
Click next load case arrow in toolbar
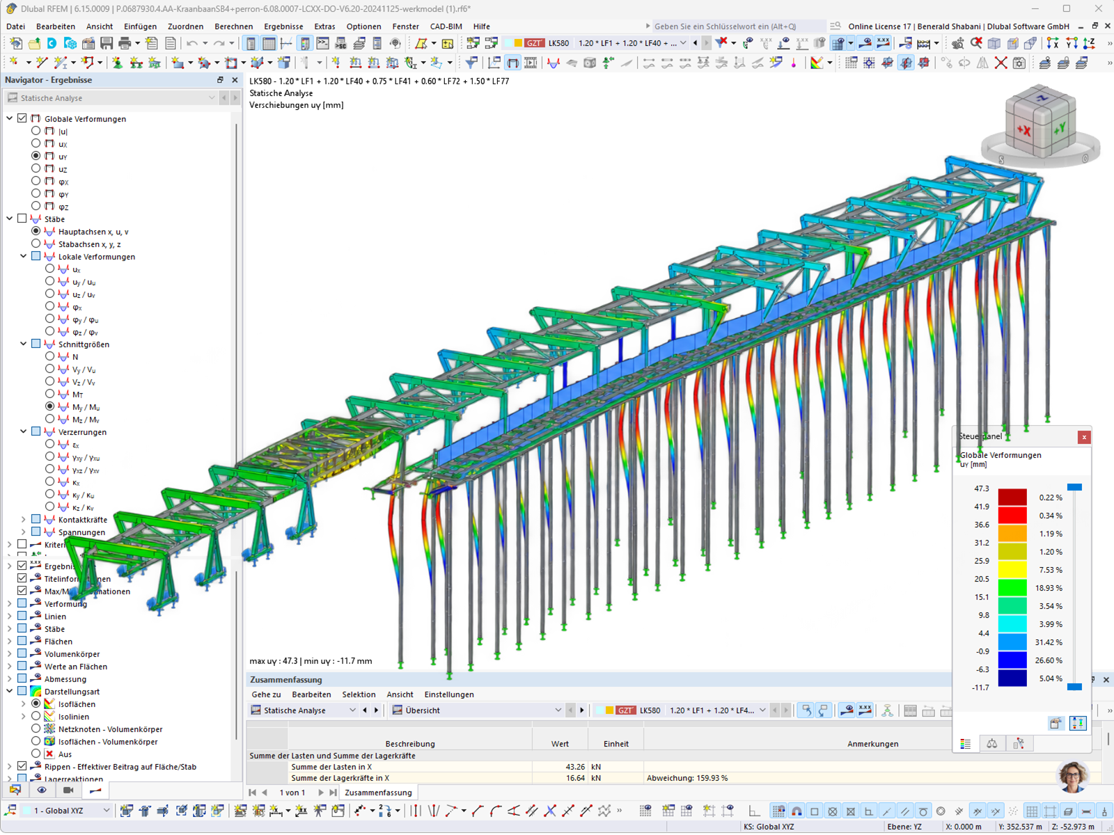(x=707, y=43)
